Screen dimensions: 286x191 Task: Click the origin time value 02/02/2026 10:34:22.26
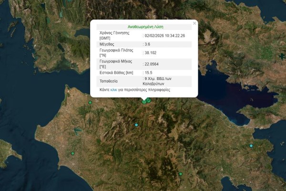click(x=164, y=36)
